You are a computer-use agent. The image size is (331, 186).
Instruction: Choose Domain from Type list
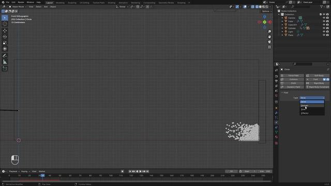[312, 105]
